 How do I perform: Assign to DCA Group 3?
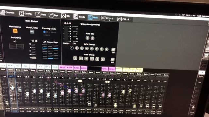(82, 48)
